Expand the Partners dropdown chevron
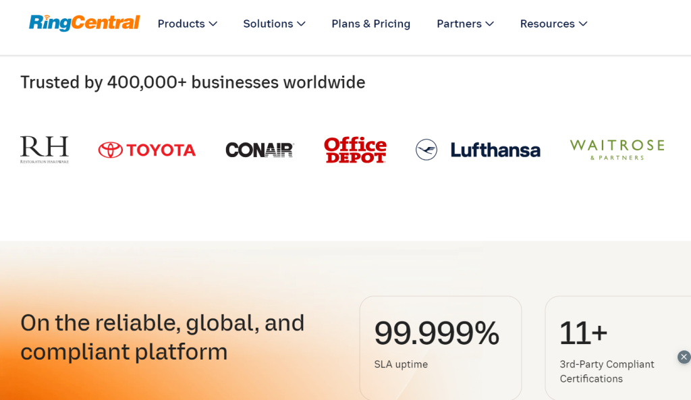Image resolution: width=691 pixels, height=400 pixels. click(x=490, y=24)
